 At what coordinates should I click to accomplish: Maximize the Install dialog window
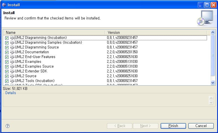(x=207, y=5)
